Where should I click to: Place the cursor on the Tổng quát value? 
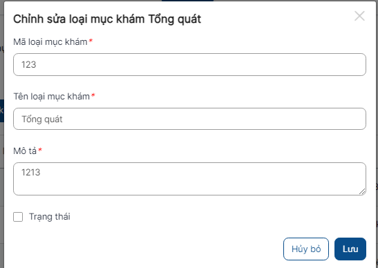point(42,119)
